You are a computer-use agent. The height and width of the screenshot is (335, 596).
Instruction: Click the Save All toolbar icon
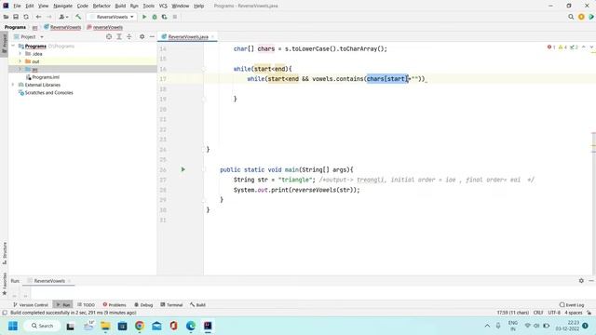[16, 17]
